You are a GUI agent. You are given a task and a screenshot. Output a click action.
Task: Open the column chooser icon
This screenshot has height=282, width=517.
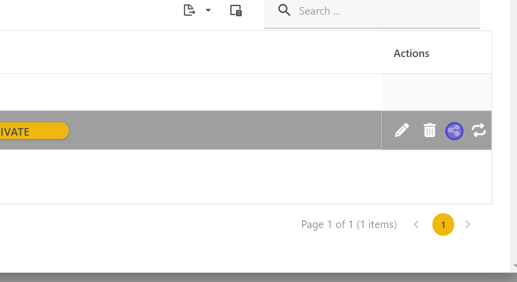coord(236,11)
